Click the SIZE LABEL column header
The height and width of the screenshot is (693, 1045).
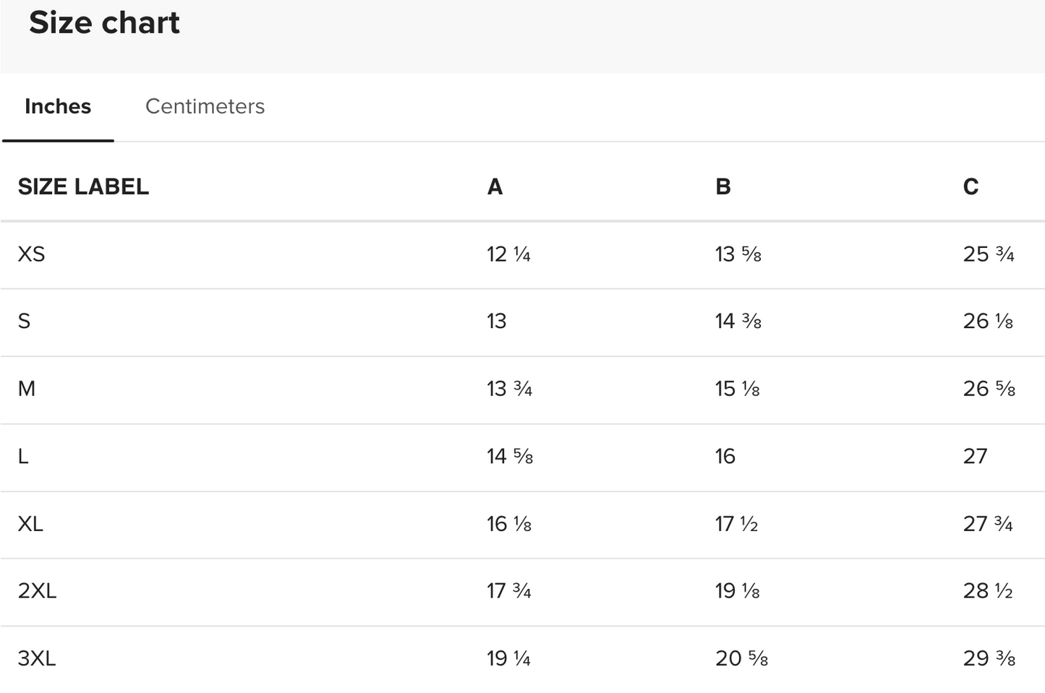click(x=83, y=186)
